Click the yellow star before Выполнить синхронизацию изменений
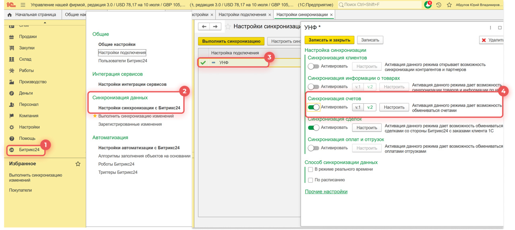The image size is (515, 230). (x=95, y=116)
